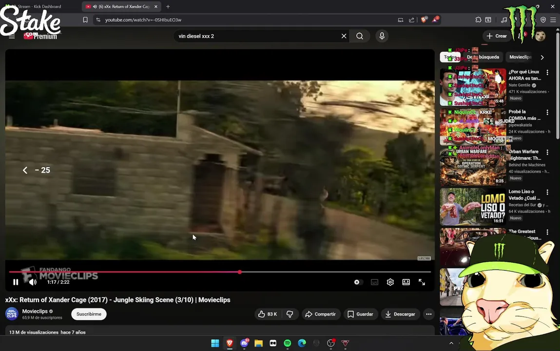
Task: Open the Movieclips channel name link
Action: [35, 312]
